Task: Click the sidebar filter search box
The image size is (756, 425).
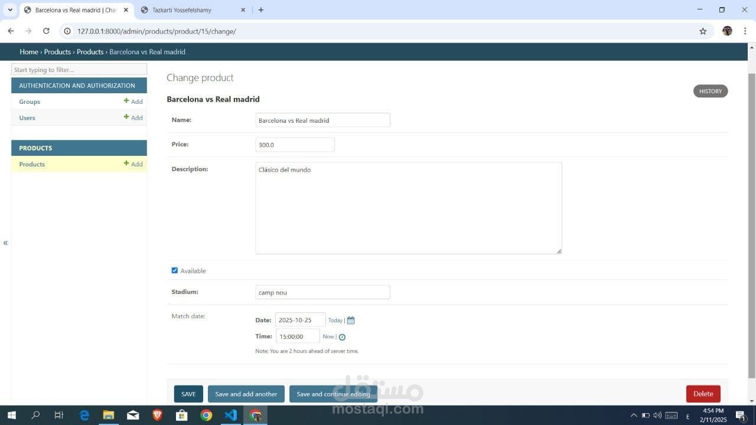Action: (x=79, y=70)
